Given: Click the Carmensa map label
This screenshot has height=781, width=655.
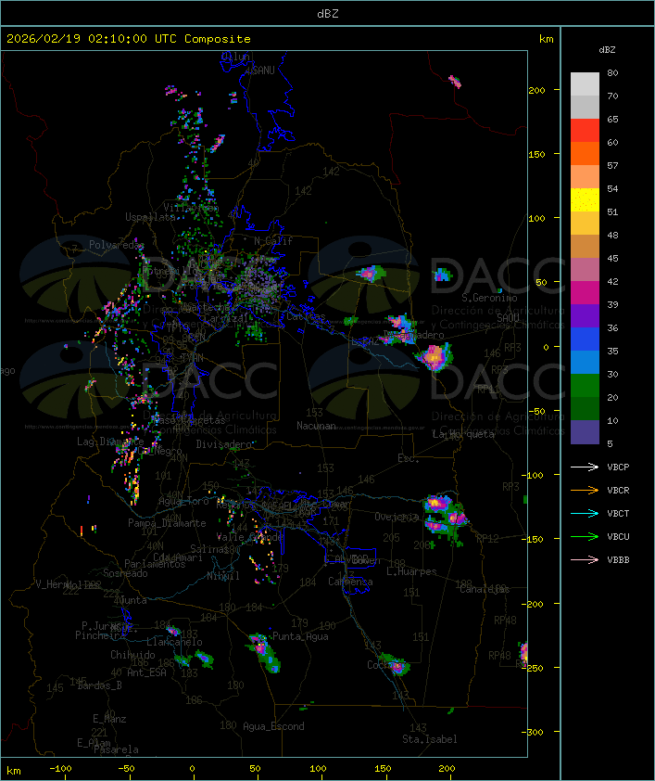Looking at the screenshot, I should tap(350, 582).
